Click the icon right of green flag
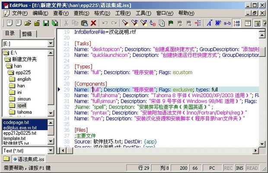 (180, 23)
